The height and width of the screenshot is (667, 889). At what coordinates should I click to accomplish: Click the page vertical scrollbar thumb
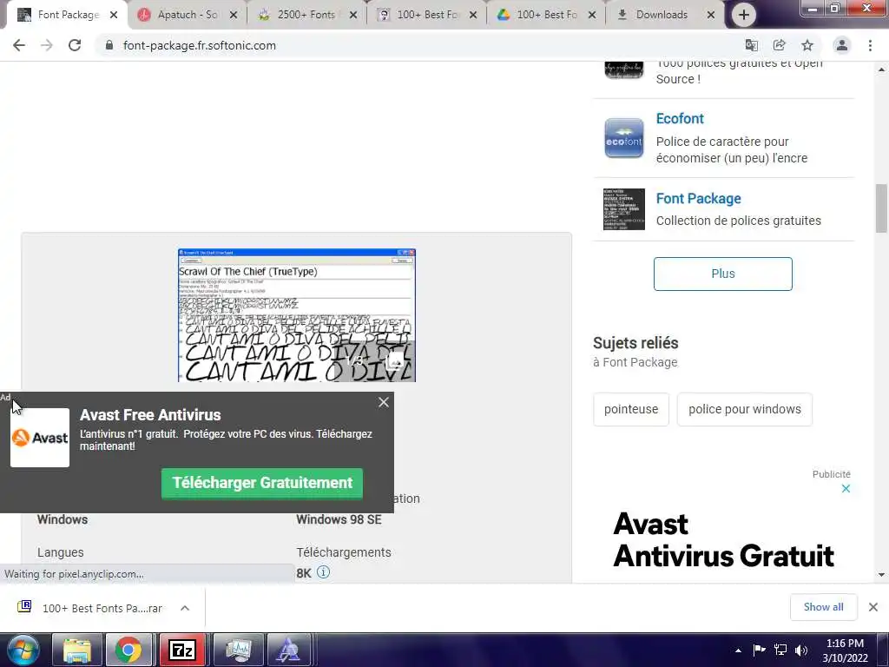(x=881, y=208)
